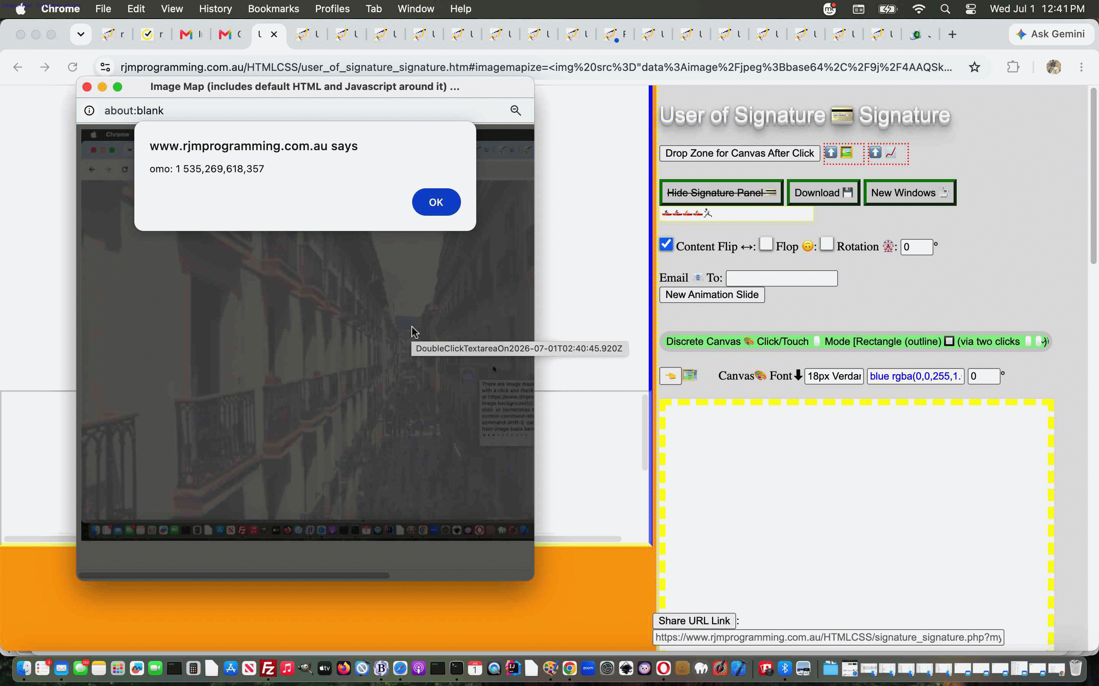
Task: Click the site settings icon in address bar
Action: (x=105, y=67)
